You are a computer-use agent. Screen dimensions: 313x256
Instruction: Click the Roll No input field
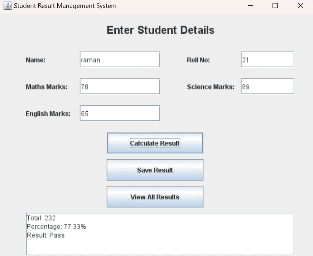(268, 59)
